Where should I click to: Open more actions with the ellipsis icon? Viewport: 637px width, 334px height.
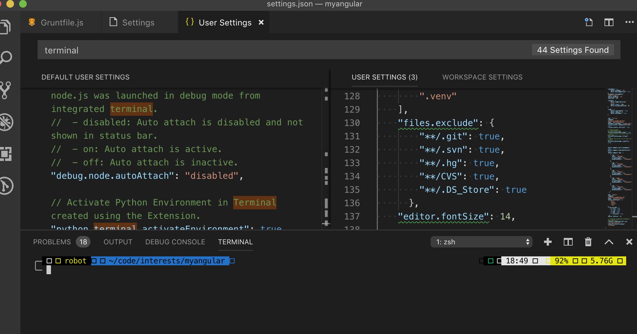click(x=630, y=22)
